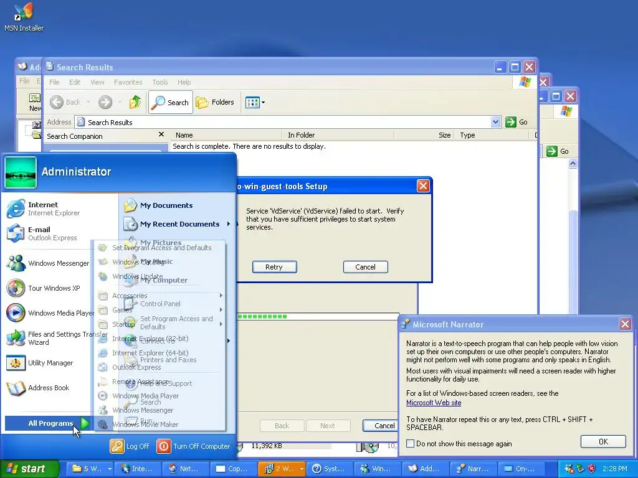Screen dimensions: 638x478
Task: Expand grouped 5 W... folder taskbar button
Action: (90, 469)
